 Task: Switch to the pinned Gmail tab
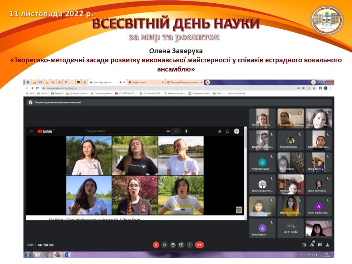coord(53,82)
